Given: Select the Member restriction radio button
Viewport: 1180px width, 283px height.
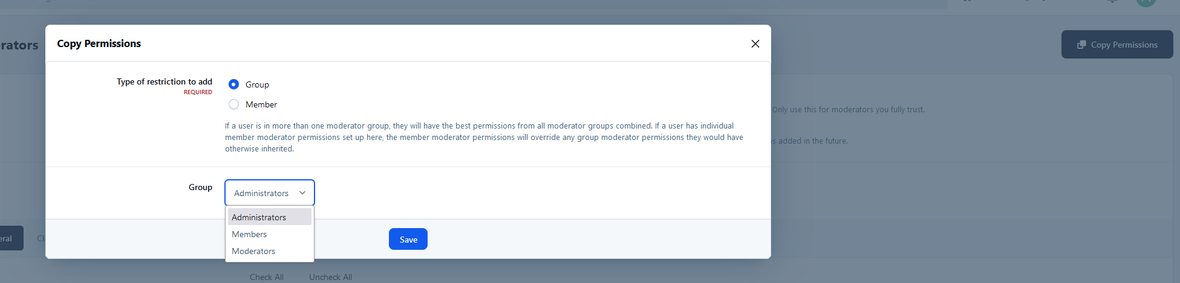Looking at the screenshot, I should [x=234, y=104].
